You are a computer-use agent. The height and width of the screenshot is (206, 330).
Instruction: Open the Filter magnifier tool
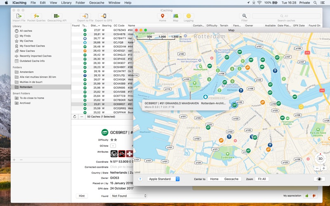click(244, 16)
